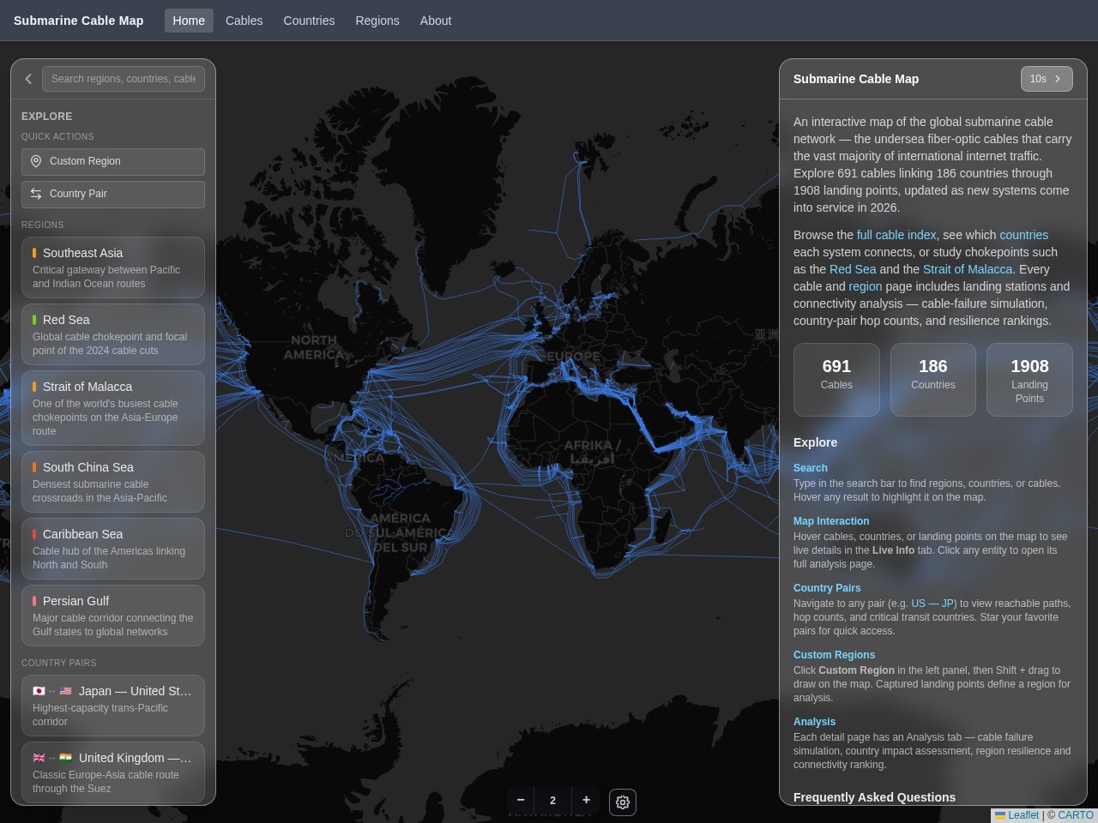This screenshot has height=823, width=1098.
Task: Open the Persian Gulf region card
Action: pos(113,616)
